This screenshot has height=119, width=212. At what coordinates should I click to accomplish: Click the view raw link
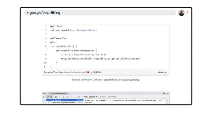point(163,72)
